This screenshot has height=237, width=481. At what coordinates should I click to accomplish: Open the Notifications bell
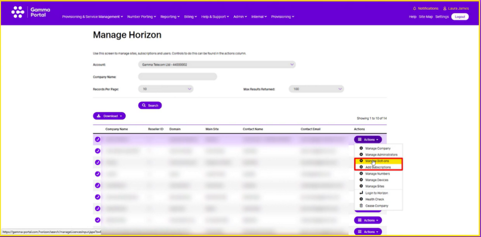(x=425, y=8)
